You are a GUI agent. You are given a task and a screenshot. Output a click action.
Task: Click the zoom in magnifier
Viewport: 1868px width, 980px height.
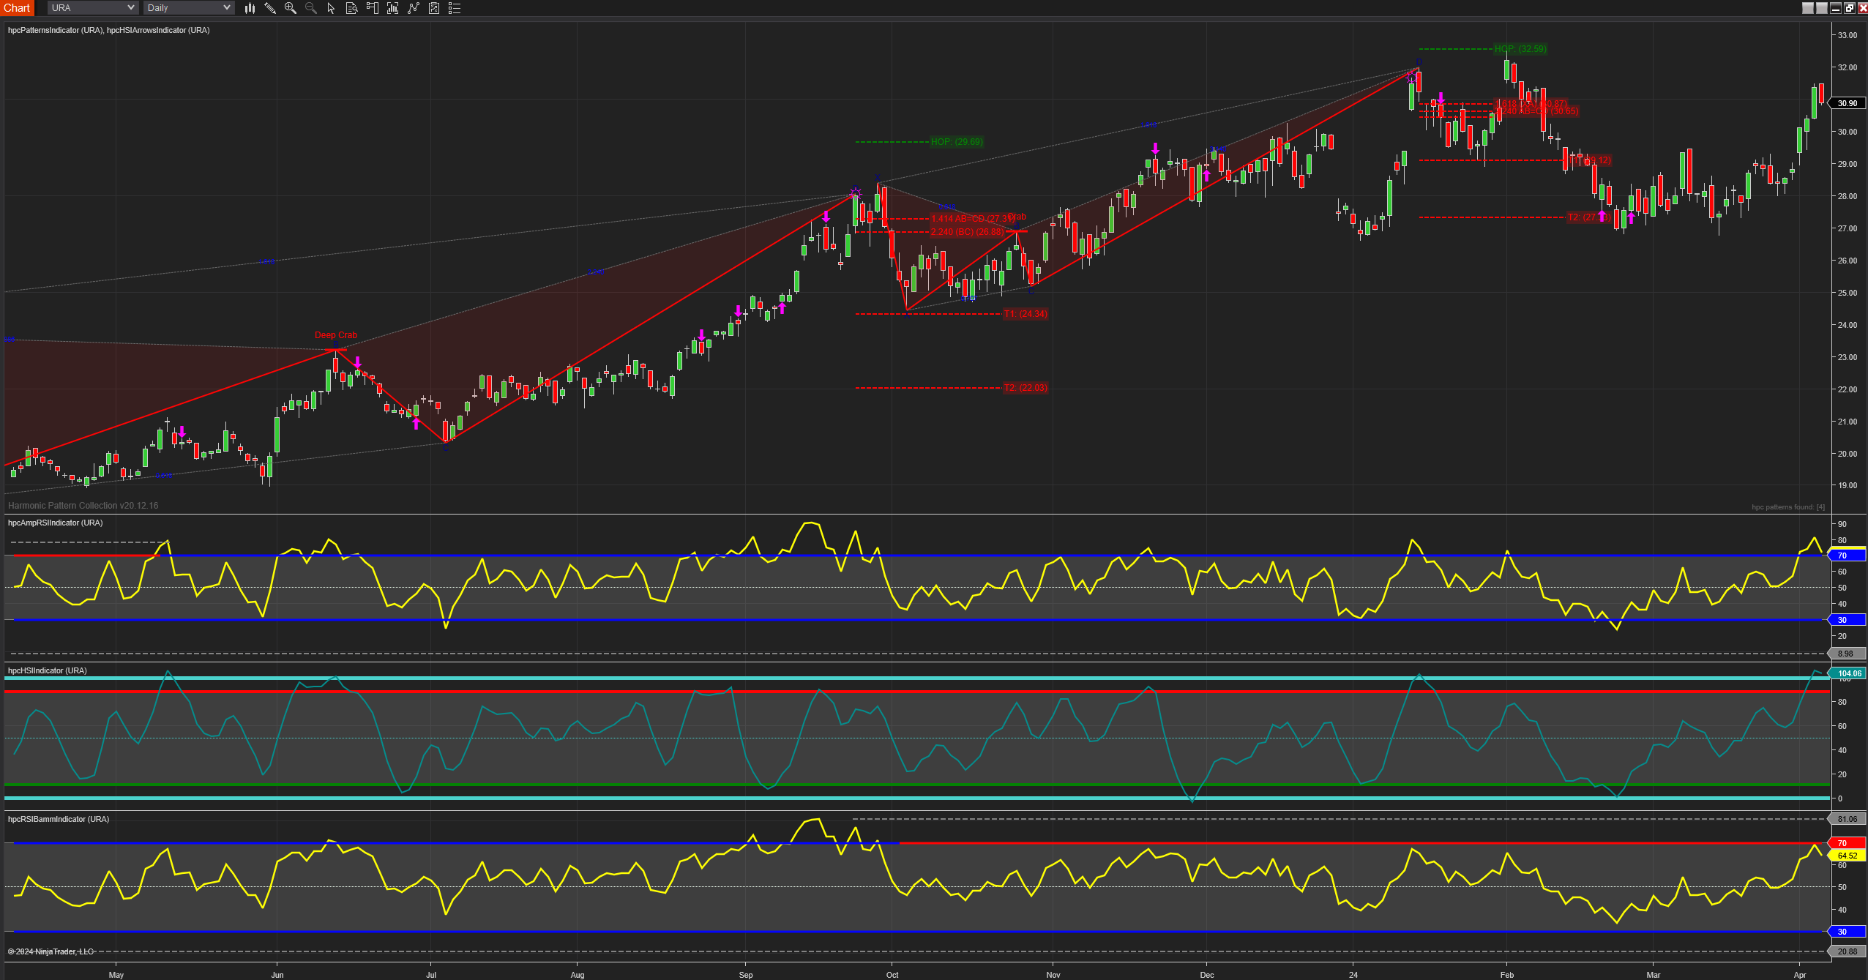tap(291, 8)
